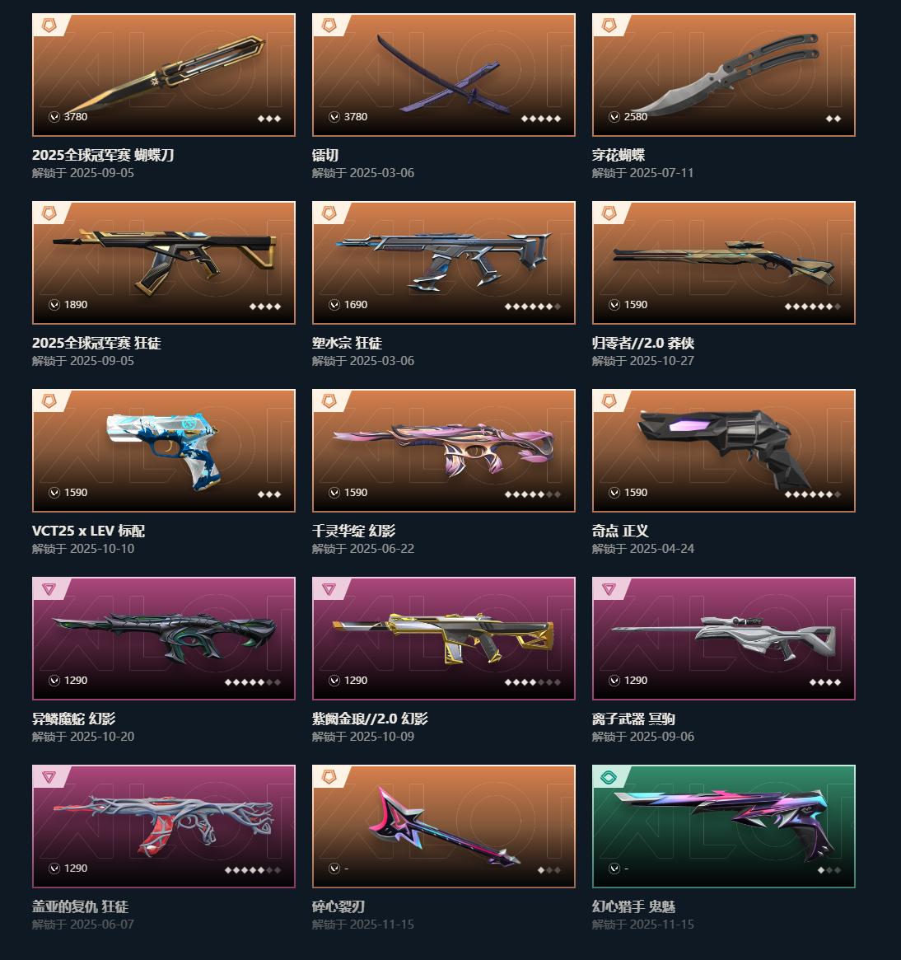Click the 镭切 skin name label
901x960 pixels.
(x=325, y=156)
